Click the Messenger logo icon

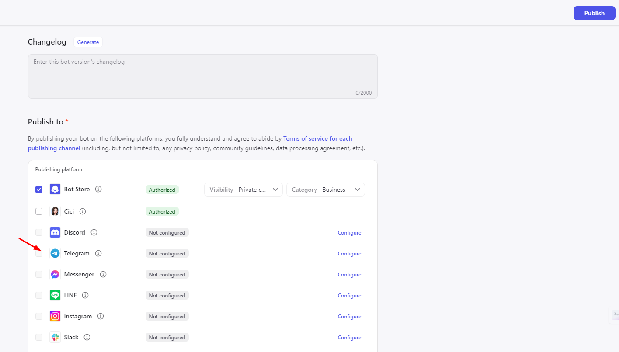point(55,274)
